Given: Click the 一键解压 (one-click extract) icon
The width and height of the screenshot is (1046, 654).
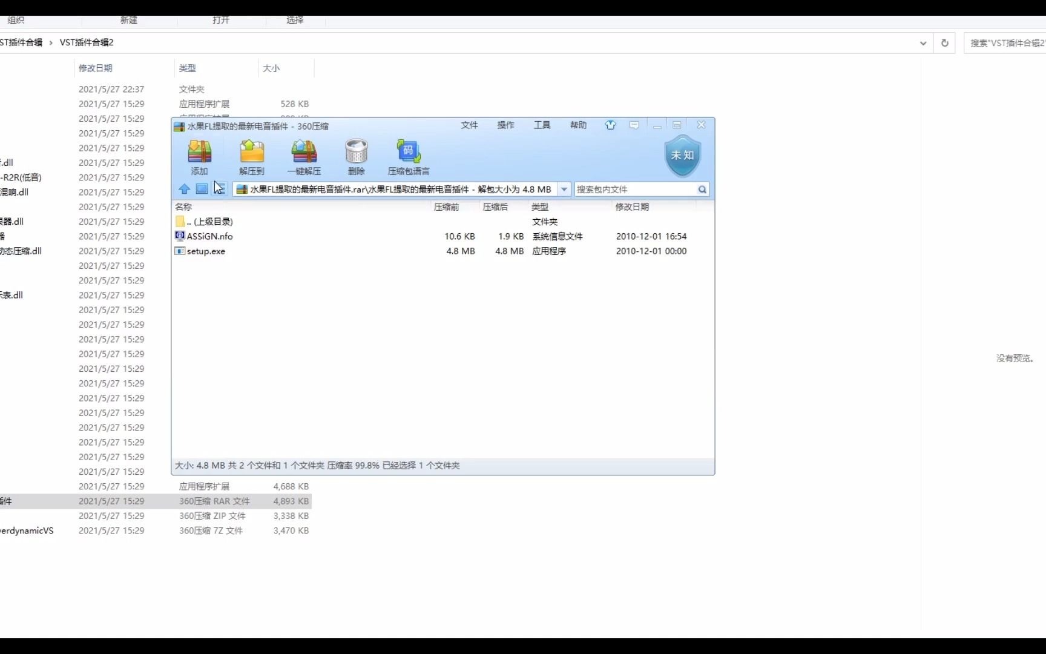Looking at the screenshot, I should [x=304, y=157].
